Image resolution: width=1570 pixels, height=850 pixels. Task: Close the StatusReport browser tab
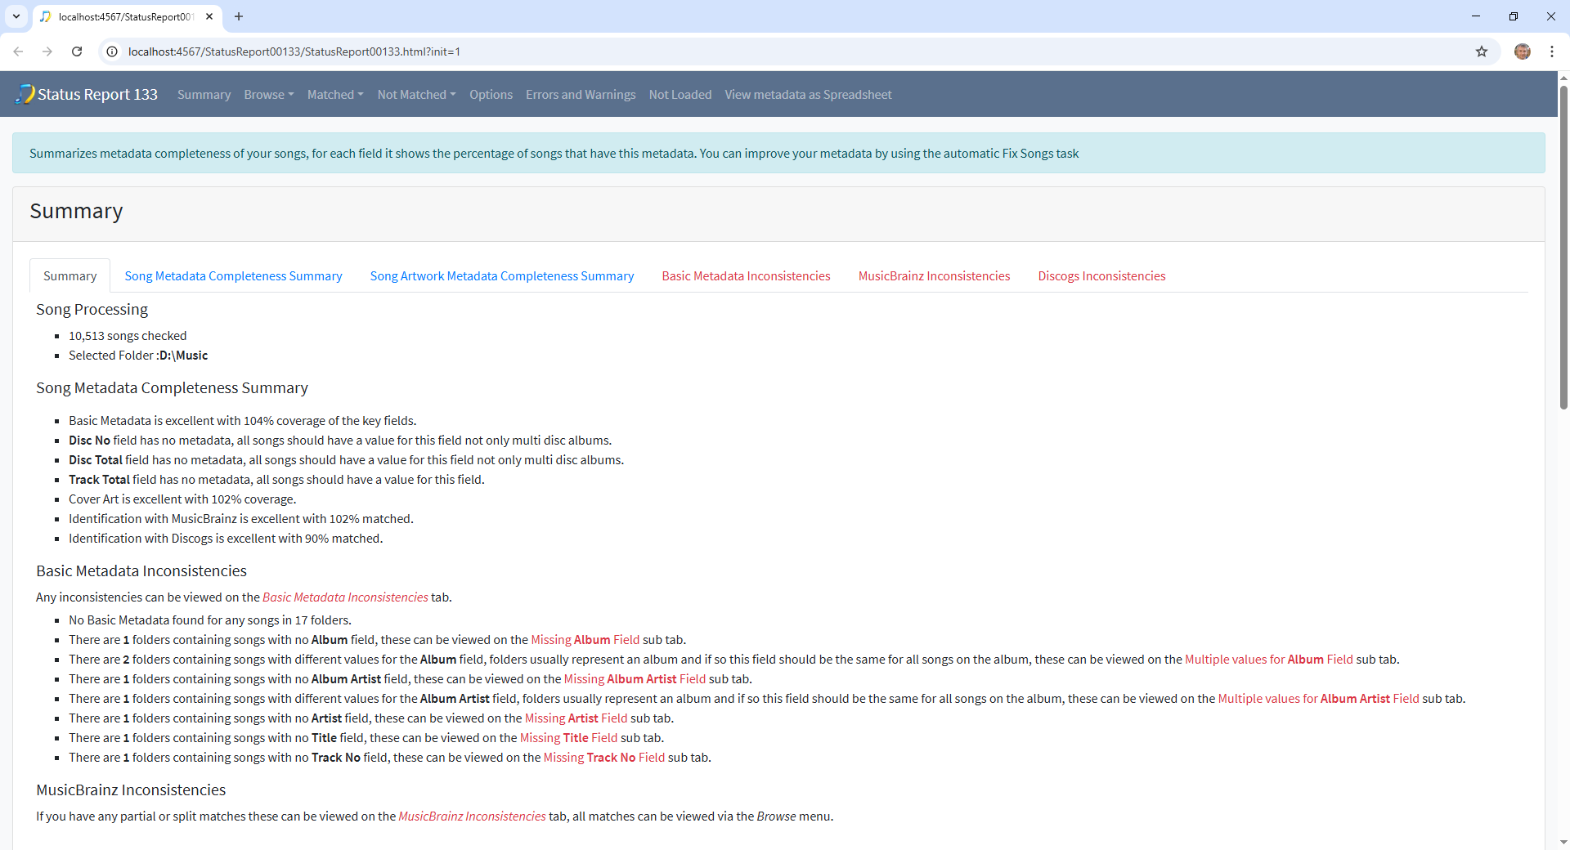209,16
